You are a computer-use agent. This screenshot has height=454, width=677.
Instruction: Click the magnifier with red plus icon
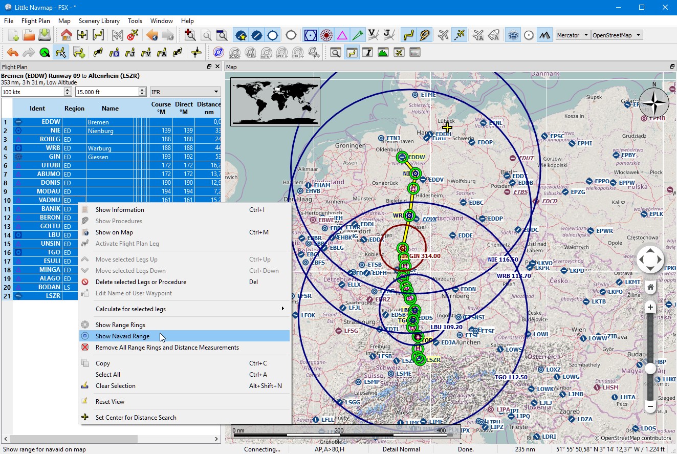[190, 35]
